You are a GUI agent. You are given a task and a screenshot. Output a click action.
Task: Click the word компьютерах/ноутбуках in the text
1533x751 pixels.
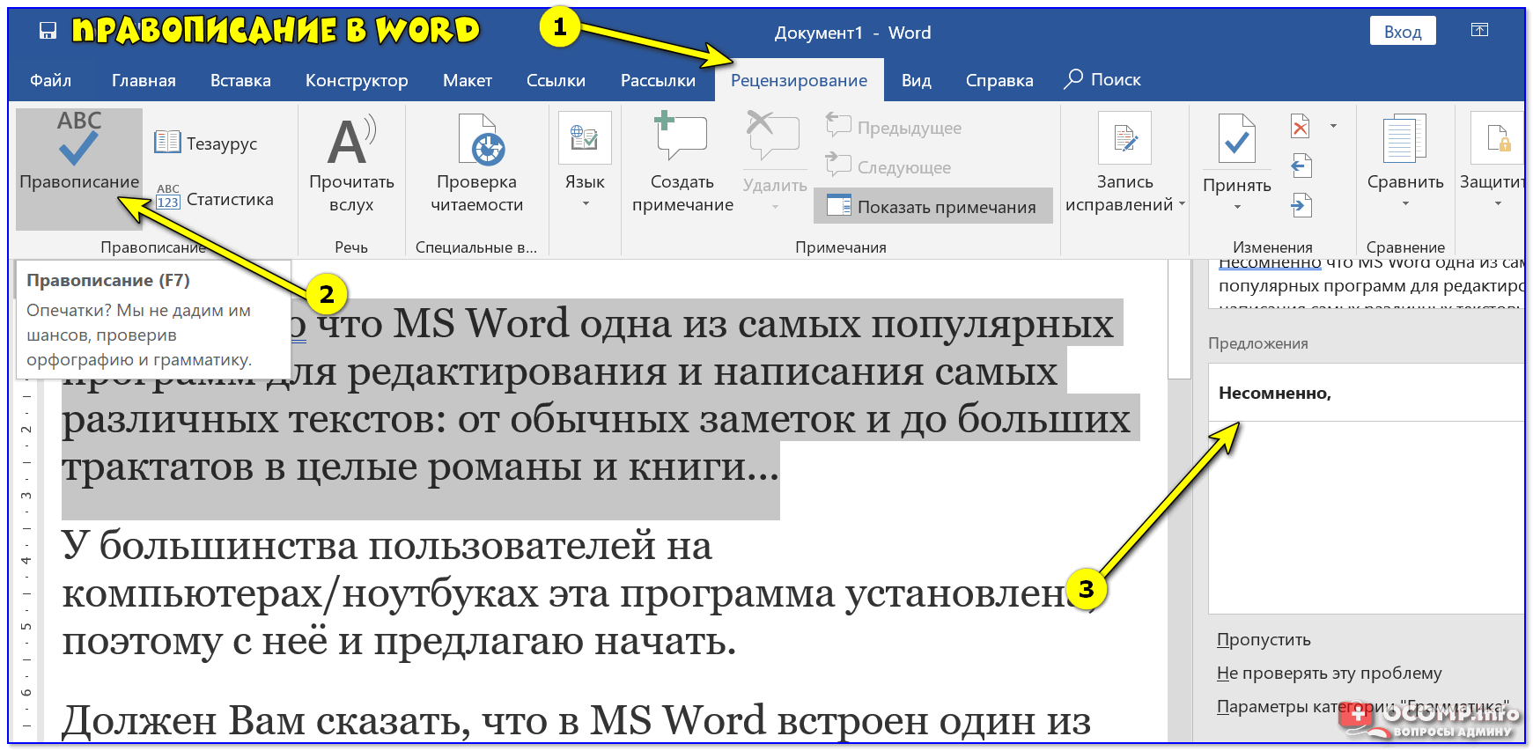299,595
